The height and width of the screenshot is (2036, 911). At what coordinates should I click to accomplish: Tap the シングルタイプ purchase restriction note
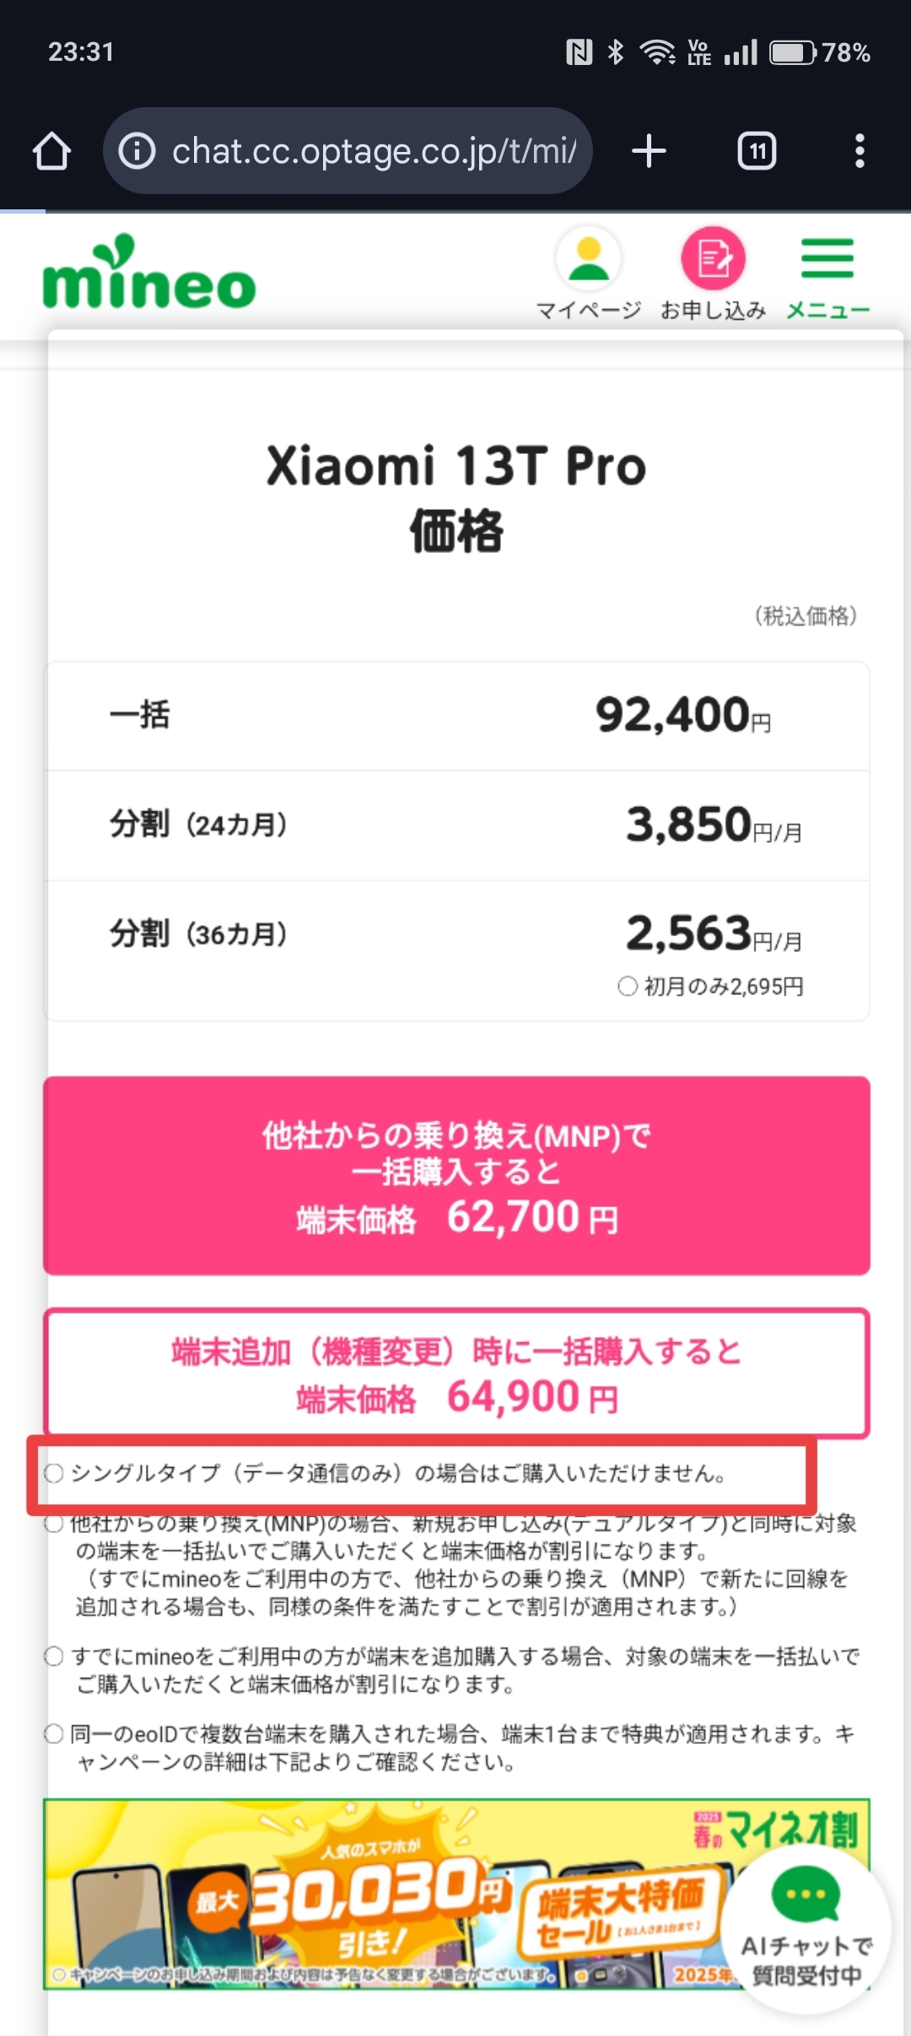point(396,1473)
